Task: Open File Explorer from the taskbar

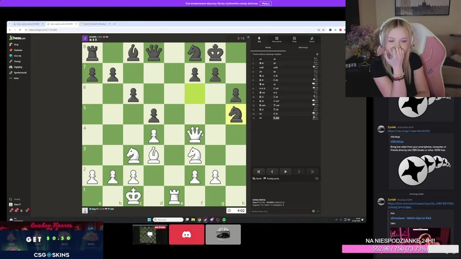Action: pos(193,219)
